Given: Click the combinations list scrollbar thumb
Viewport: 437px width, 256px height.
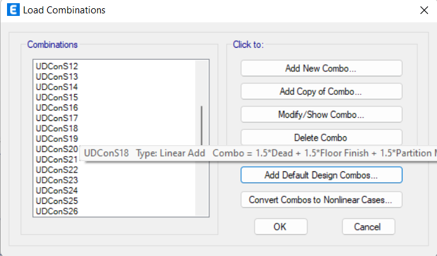Looking at the screenshot, I should (202, 126).
